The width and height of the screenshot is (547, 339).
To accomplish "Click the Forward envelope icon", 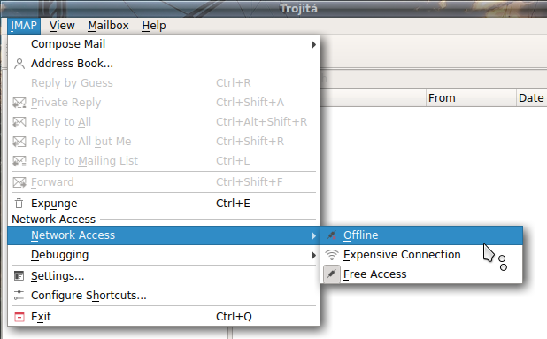I will [x=19, y=182].
